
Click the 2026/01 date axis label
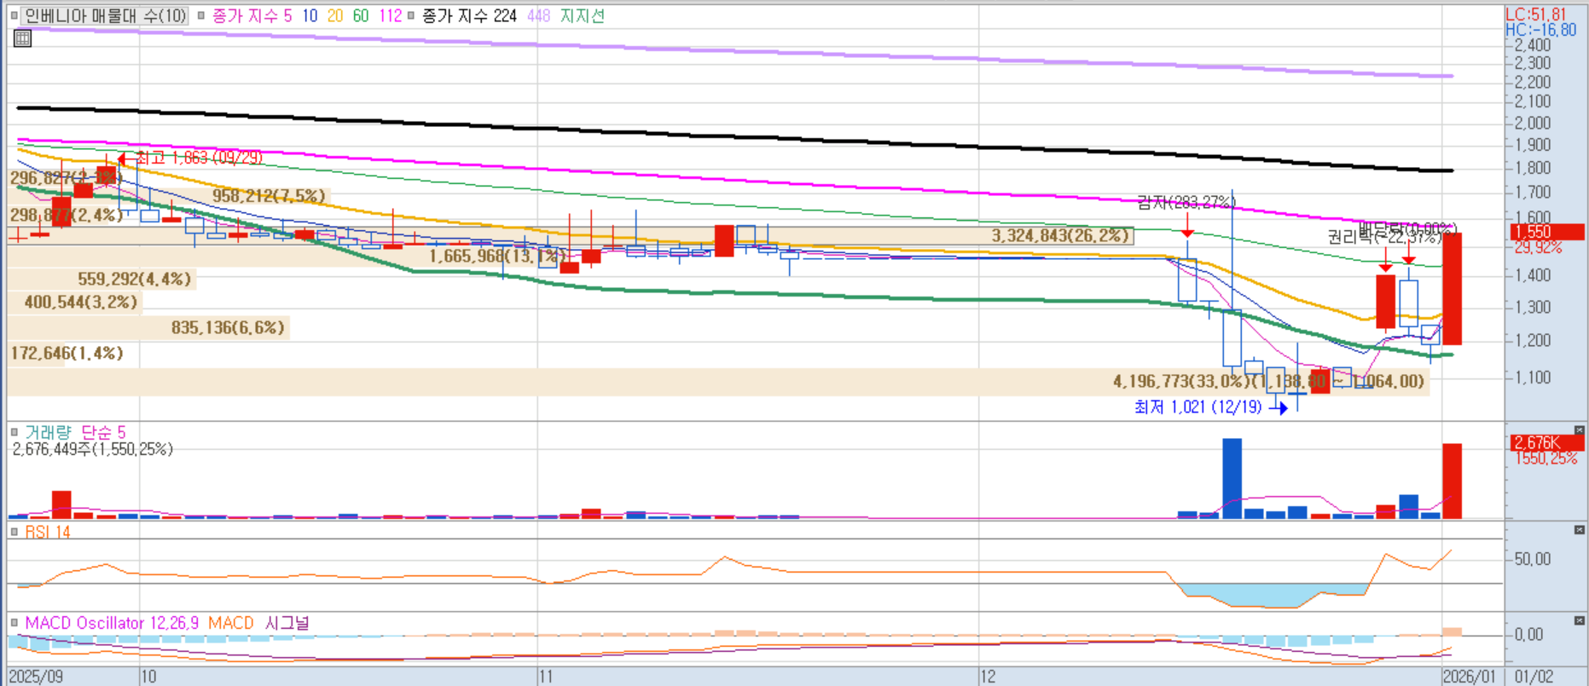coord(1470,677)
